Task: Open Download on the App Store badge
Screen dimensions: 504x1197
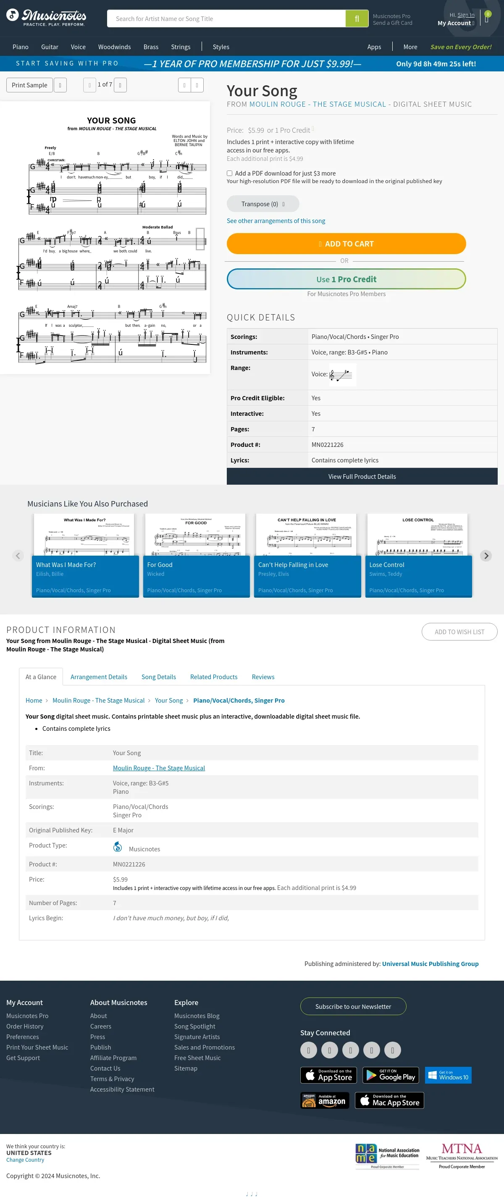Action: (x=328, y=1075)
